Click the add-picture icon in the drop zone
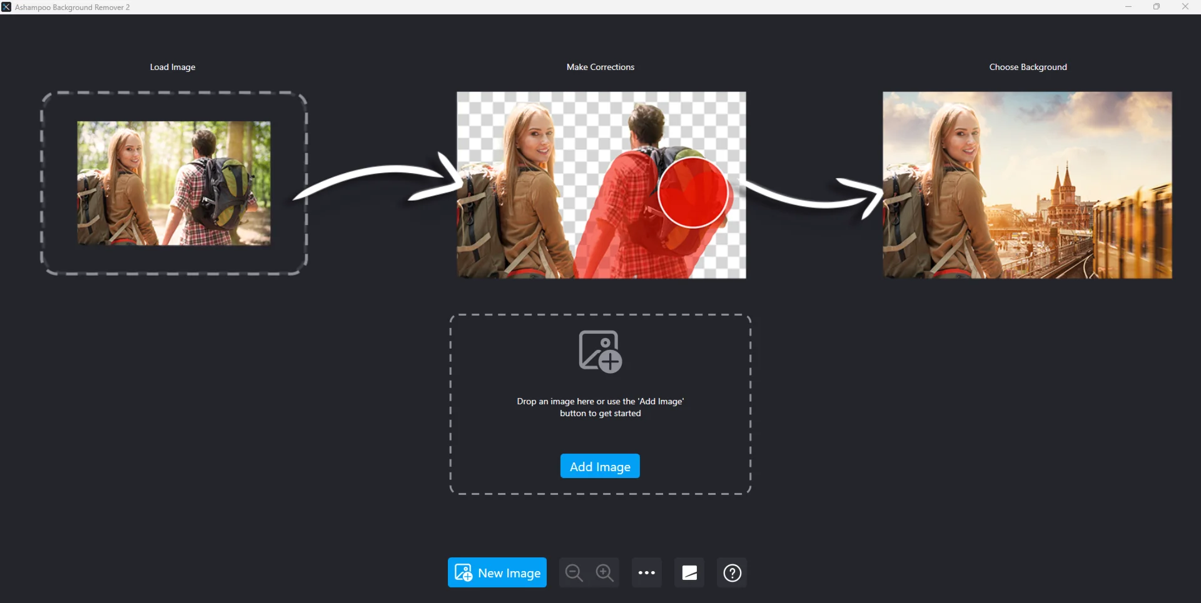The height and width of the screenshot is (603, 1201). [600, 351]
